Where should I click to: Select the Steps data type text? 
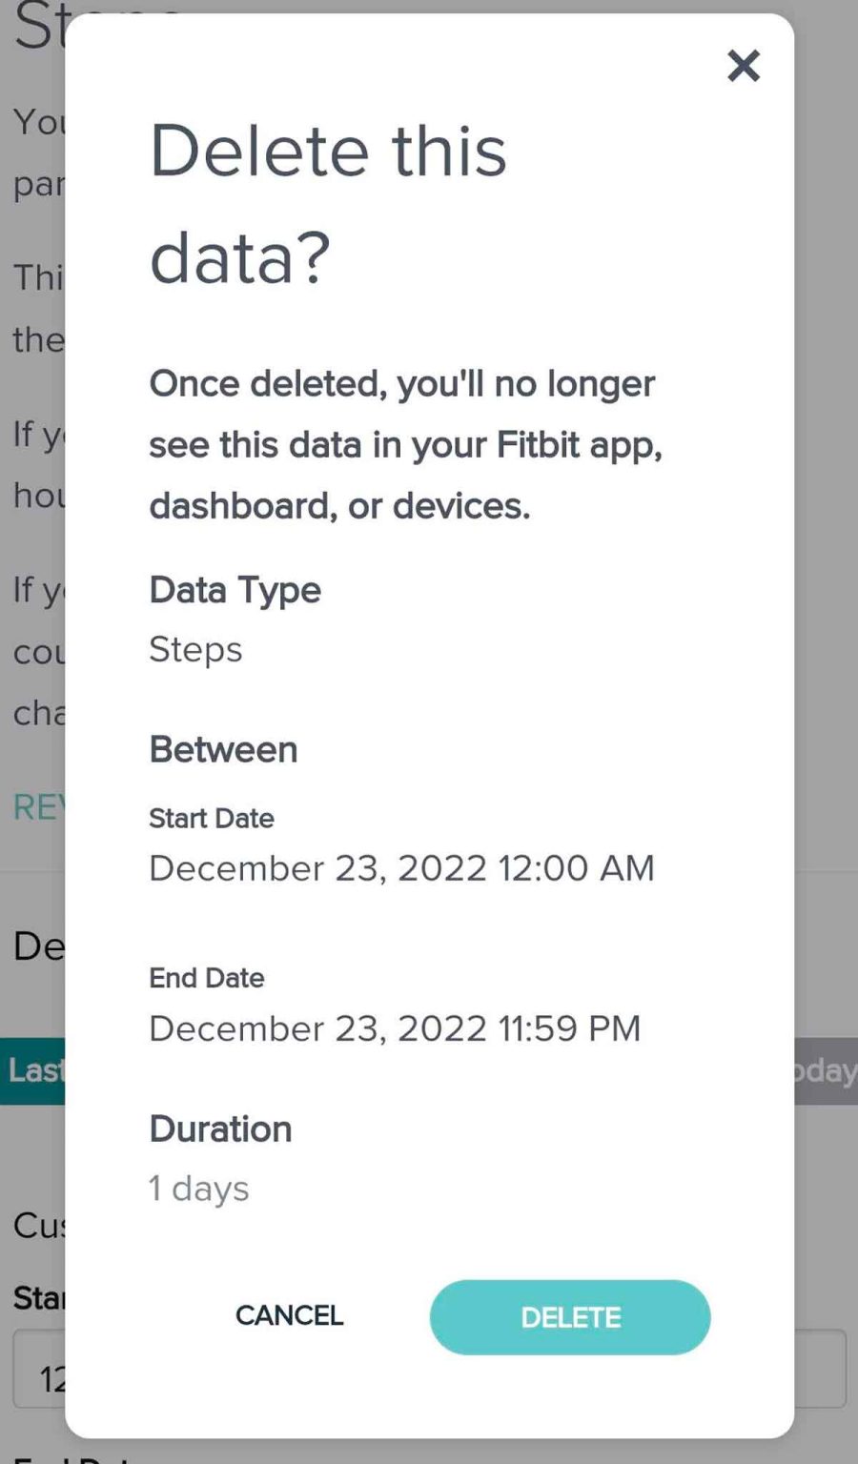tap(195, 650)
